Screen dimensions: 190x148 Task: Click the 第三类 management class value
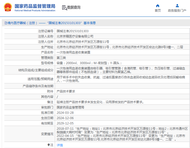coord(61,58)
